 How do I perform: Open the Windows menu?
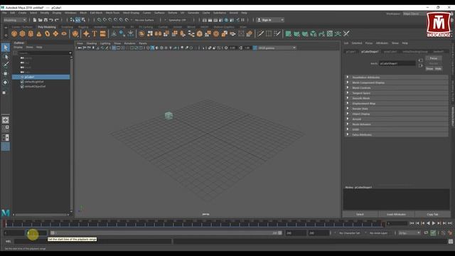pyautogui.click(x=70, y=13)
